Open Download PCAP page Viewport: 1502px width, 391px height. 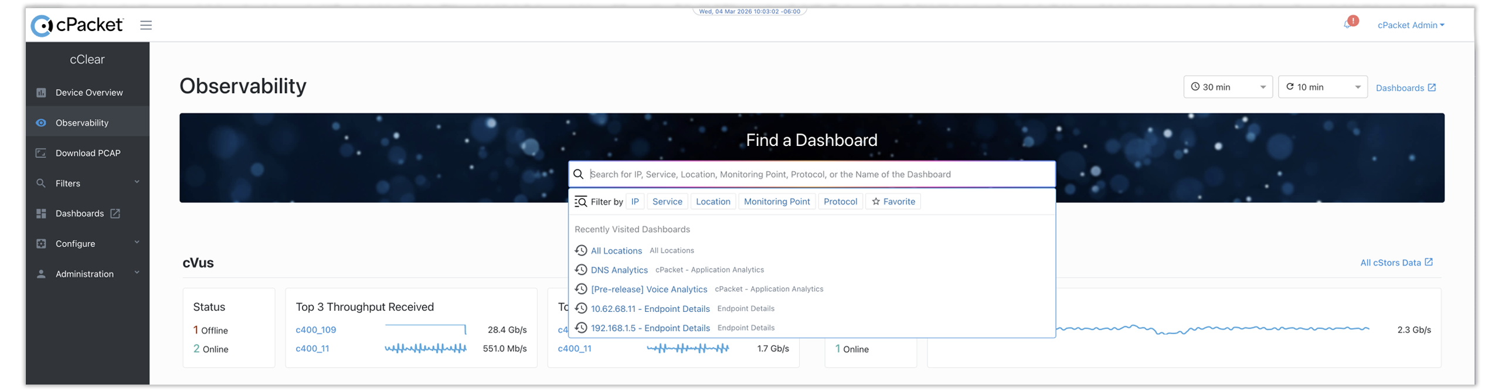click(87, 153)
